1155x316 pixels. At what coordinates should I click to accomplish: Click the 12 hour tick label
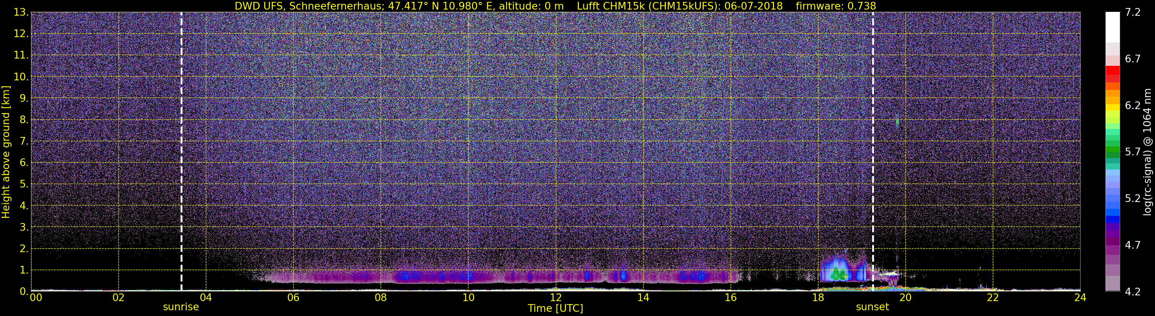555,298
